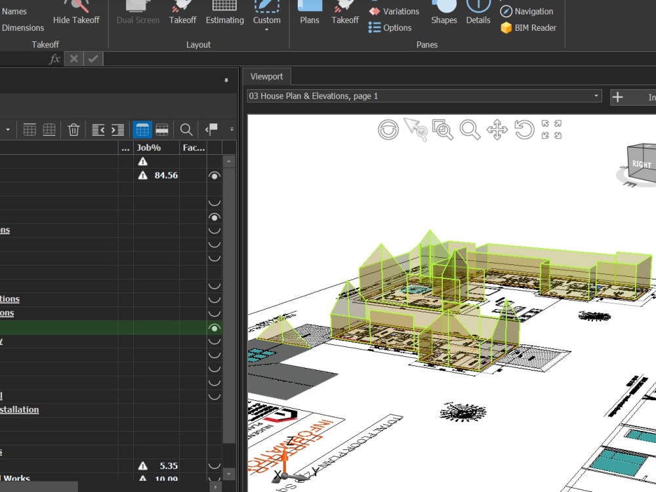Open the Navigation pane
The height and width of the screenshot is (492, 656).
(x=527, y=11)
